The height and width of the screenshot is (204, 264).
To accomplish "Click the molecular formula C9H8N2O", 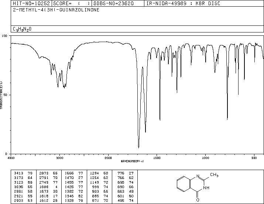I will 22,29.
